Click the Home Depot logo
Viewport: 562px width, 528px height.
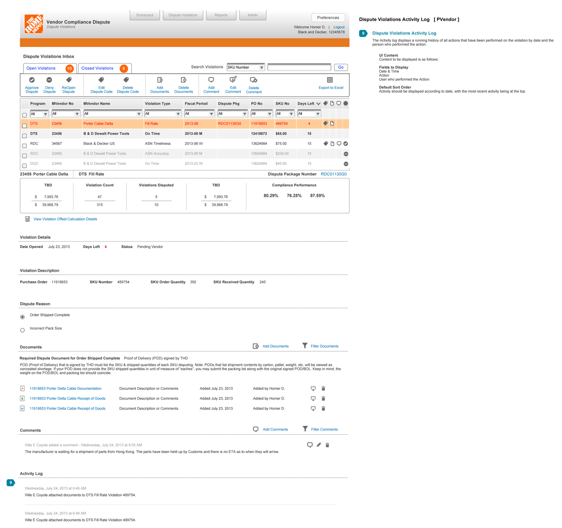pos(34,23)
